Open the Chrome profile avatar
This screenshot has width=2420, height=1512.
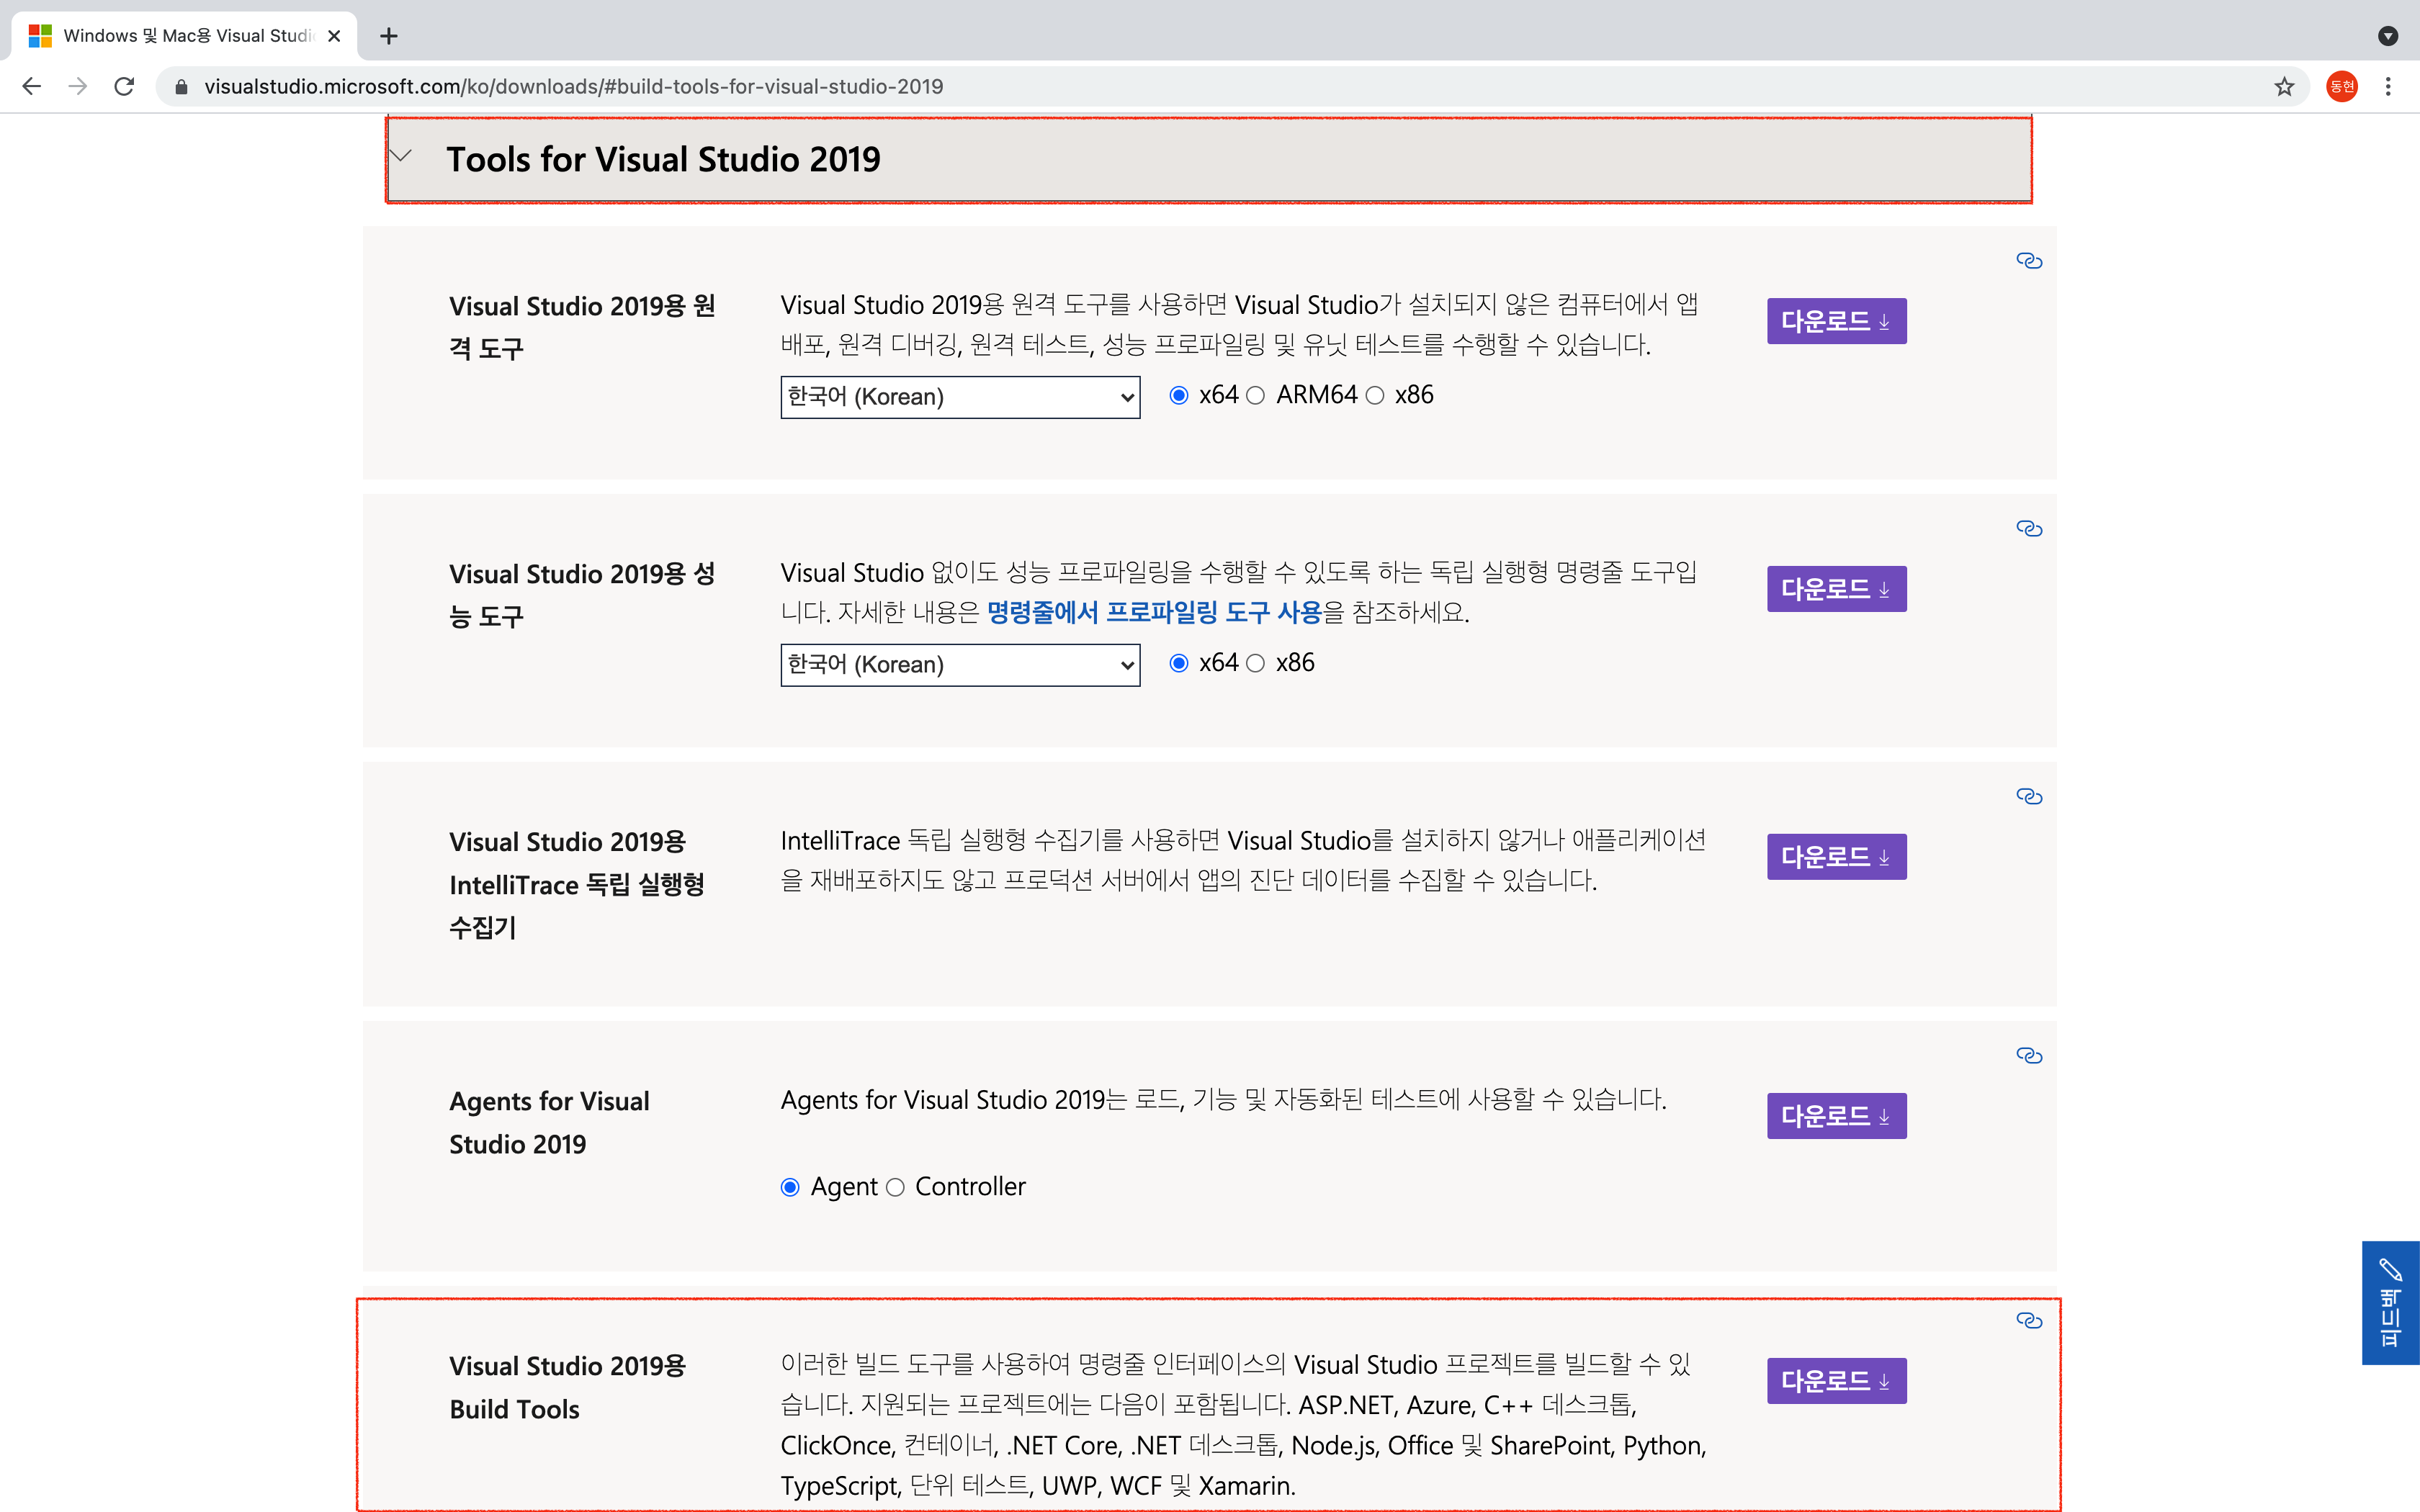(x=2342, y=87)
